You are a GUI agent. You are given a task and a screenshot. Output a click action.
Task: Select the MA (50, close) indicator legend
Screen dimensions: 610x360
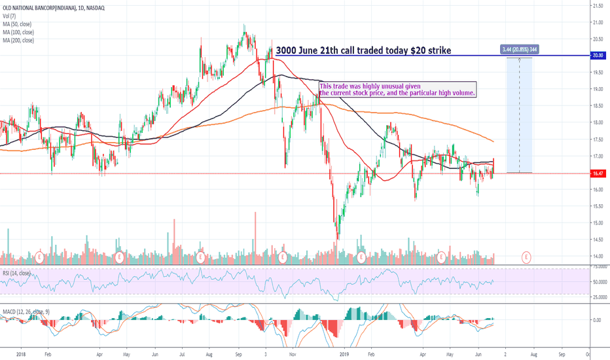coord(17,24)
